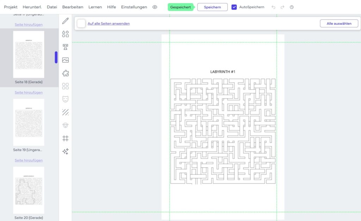The width and height of the screenshot is (361, 221).
Task: Open the Einstellungen menu
Action: [x=134, y=7]
